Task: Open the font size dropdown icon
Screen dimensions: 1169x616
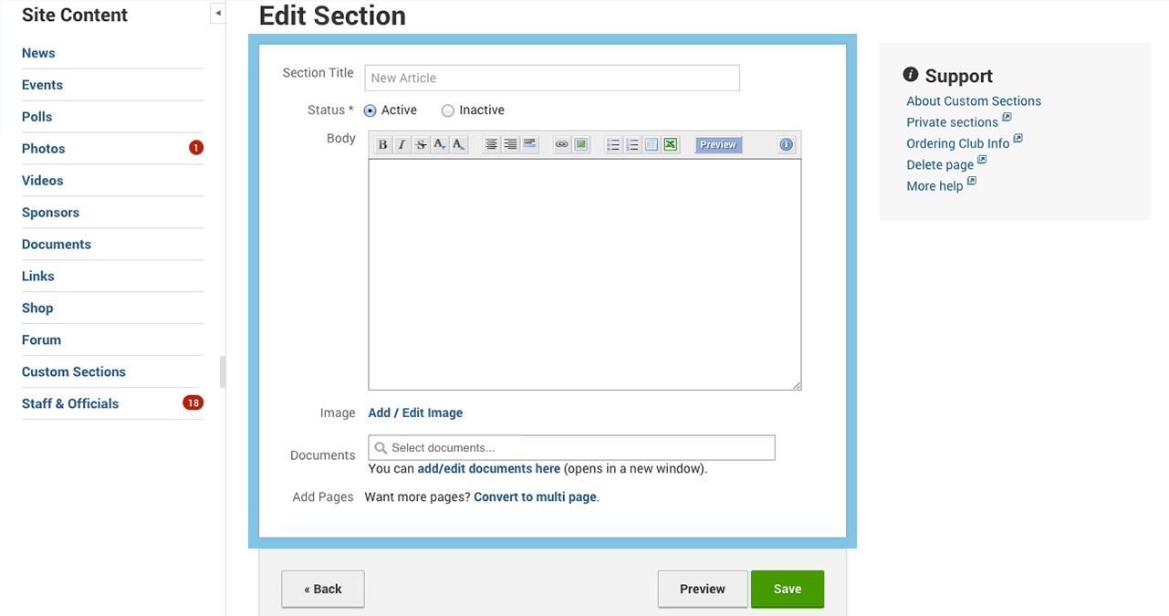Action: (x=440, y=145)
